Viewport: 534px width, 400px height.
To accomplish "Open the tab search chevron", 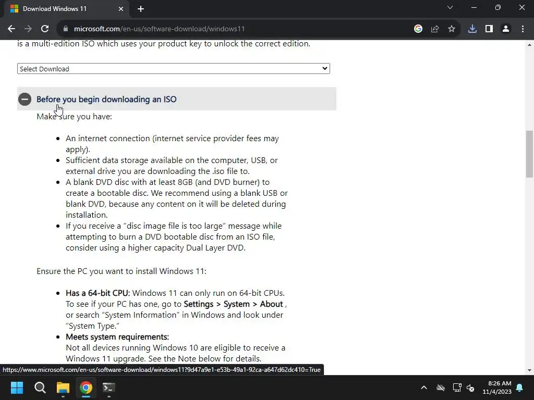I will 450,7.
